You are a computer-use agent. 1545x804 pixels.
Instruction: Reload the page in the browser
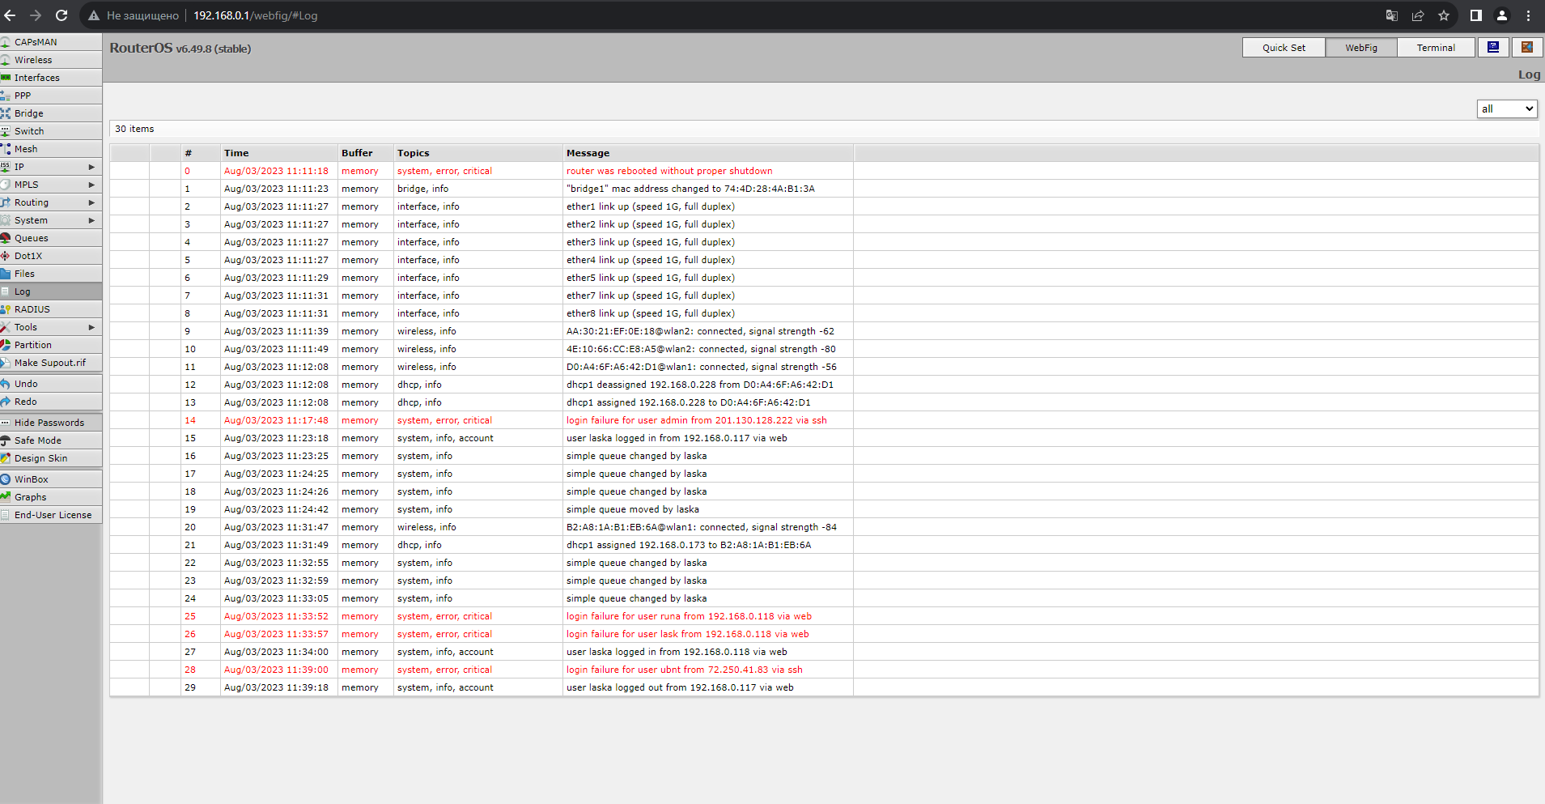62,15
